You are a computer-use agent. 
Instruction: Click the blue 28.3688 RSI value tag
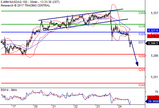[x=152, y=101]
